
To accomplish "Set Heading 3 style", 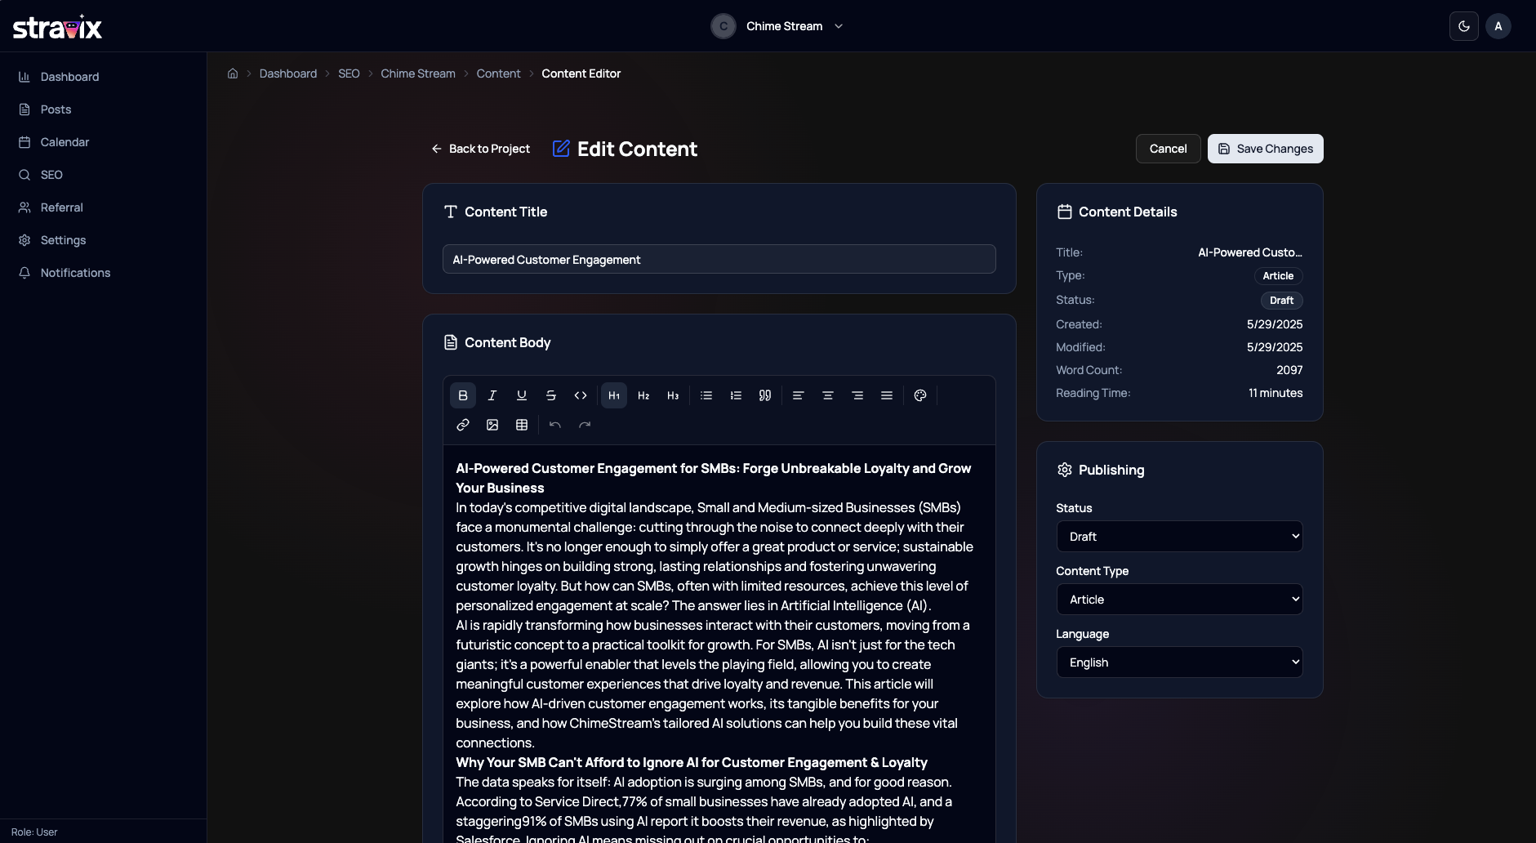I will click(x=673, y=395).
